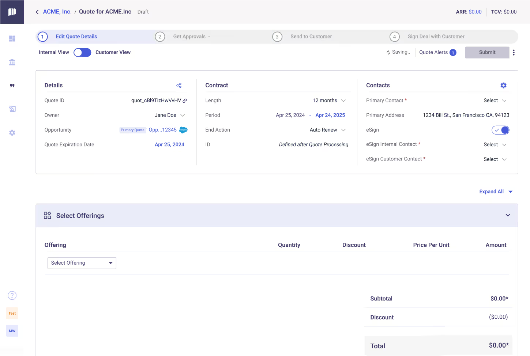Viewport: 530px width, 356px height.
Task: Click the ARR $0.00 value
Action: [475, 12]
